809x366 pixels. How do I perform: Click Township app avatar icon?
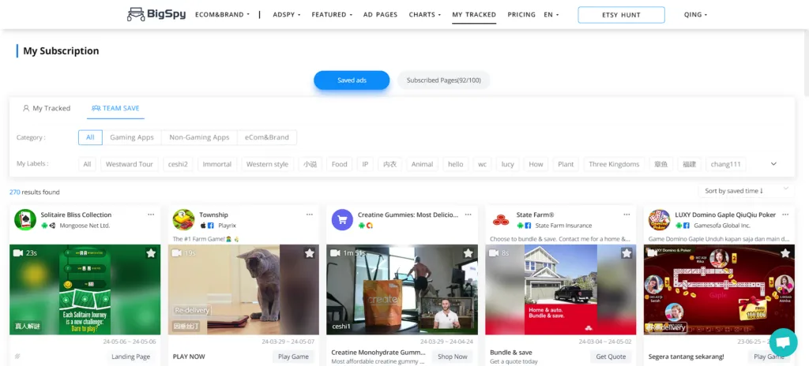(x=183, y=219)
